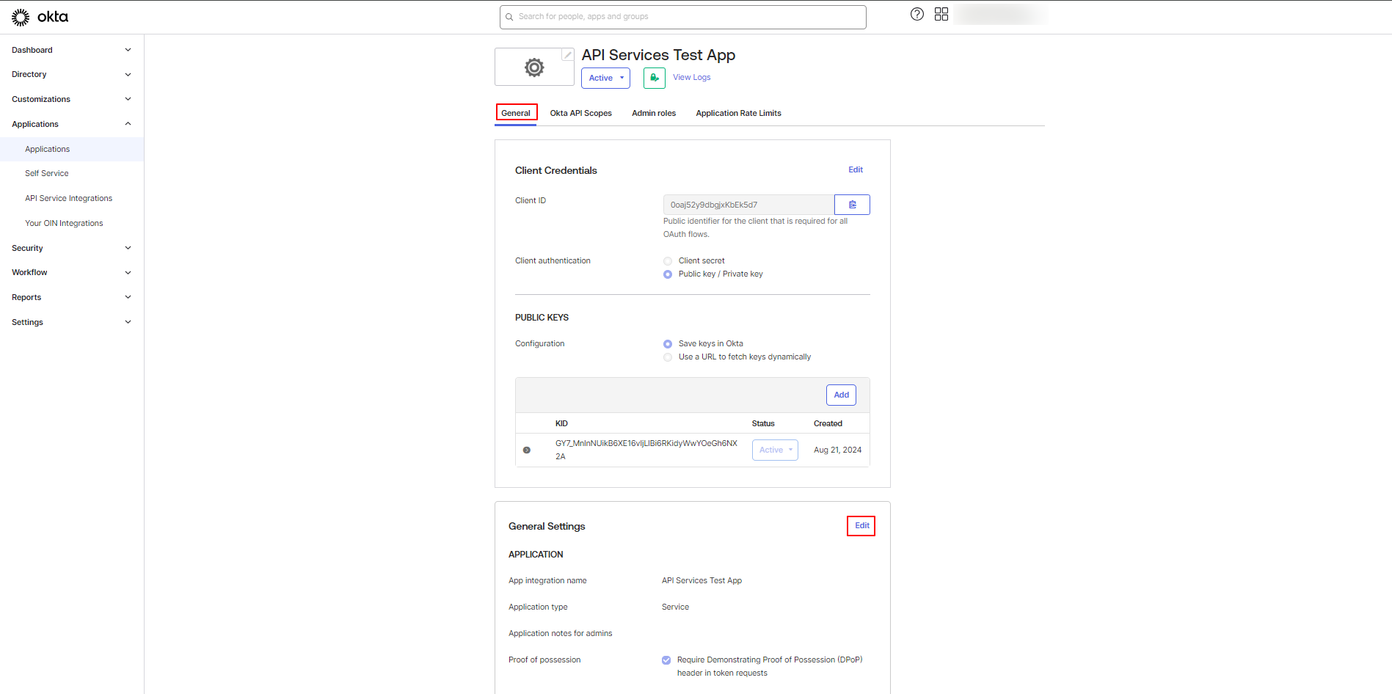Focus the search for people, apps and groups field

pyautogui.click(x=682, y=17)
